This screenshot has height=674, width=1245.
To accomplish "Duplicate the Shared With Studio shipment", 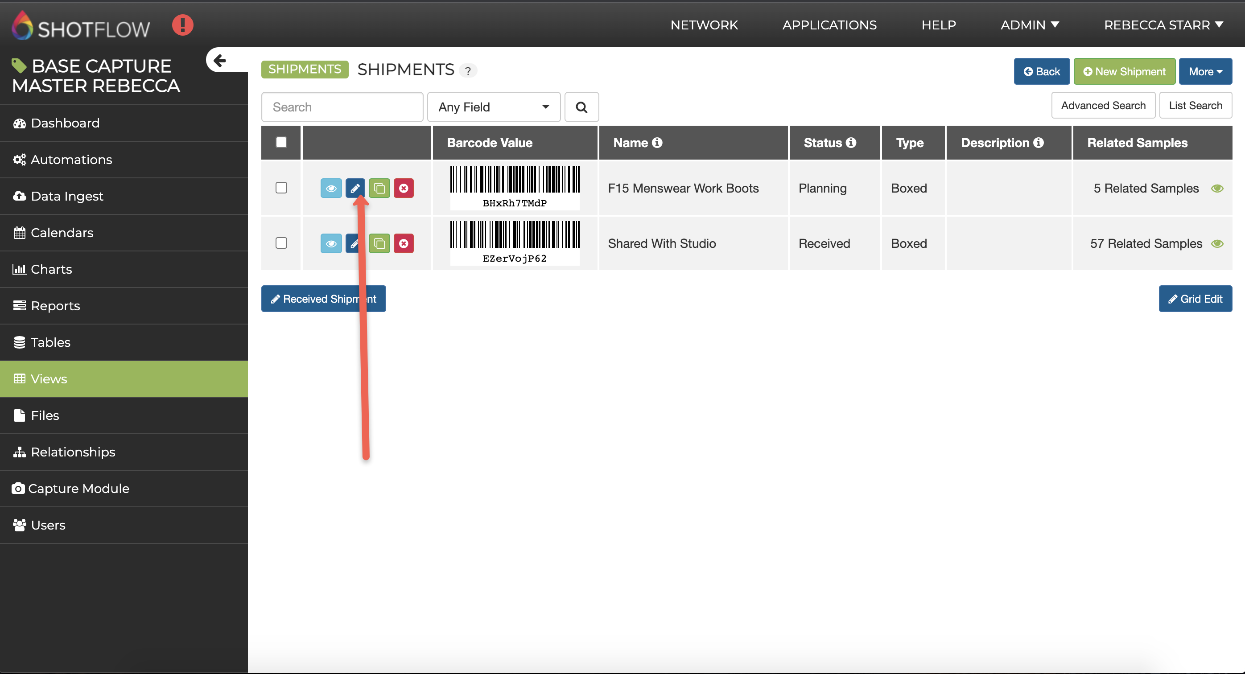I will pyautogui.click(x=379, y=243).
